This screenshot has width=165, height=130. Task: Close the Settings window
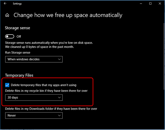pos(160,4)
